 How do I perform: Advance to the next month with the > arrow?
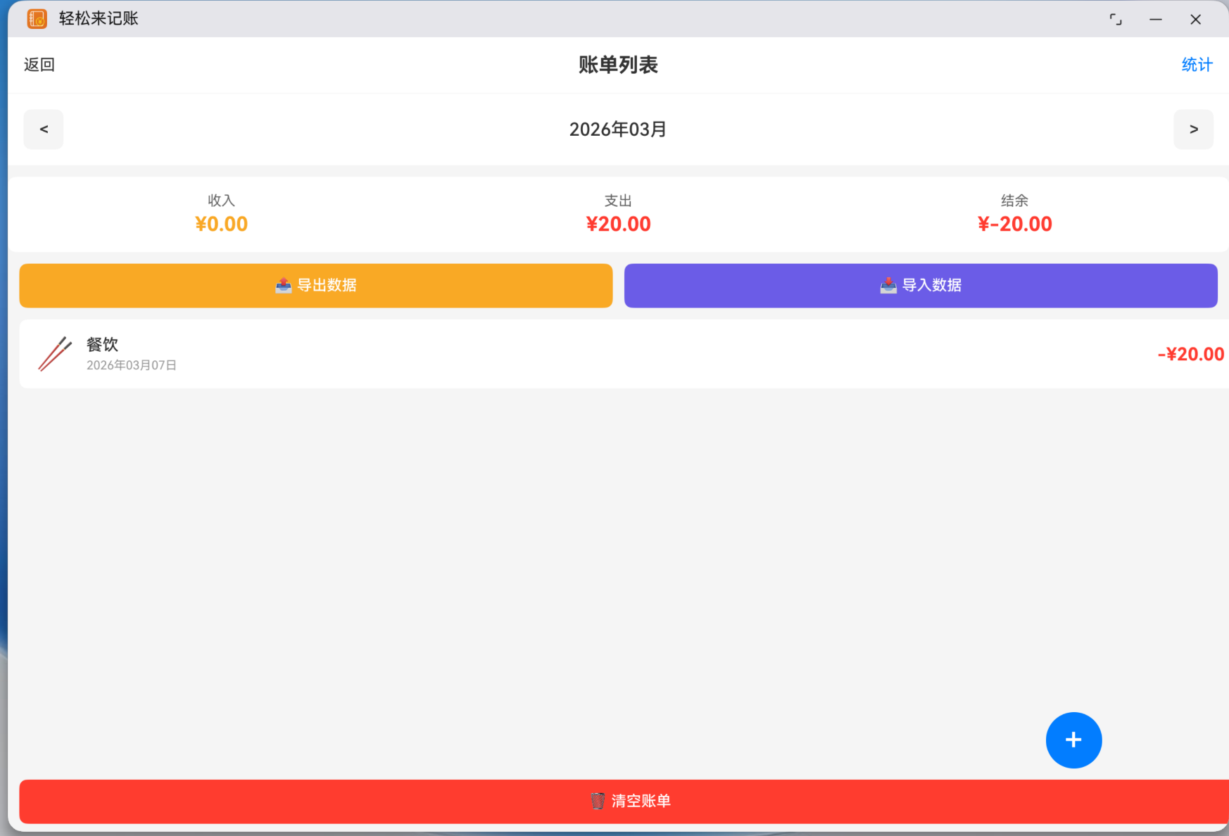tap(1193, 129)
